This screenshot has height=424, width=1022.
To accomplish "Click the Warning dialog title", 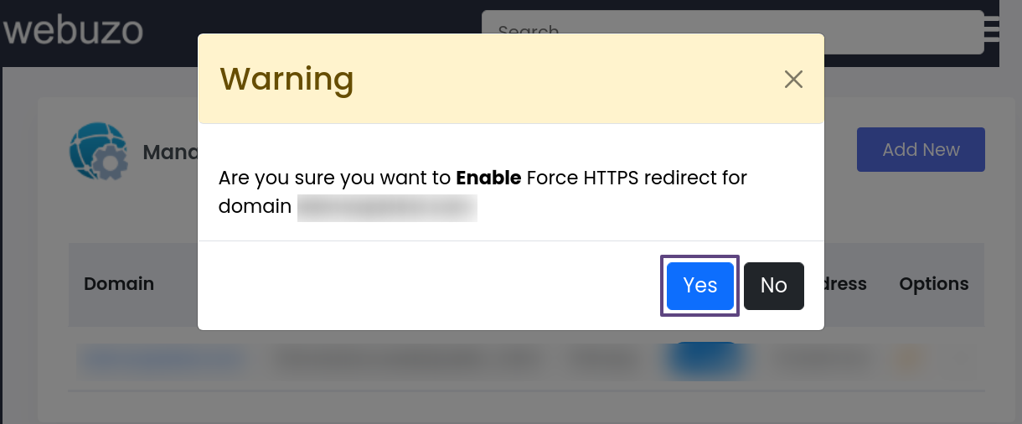I will pos(286,79).
